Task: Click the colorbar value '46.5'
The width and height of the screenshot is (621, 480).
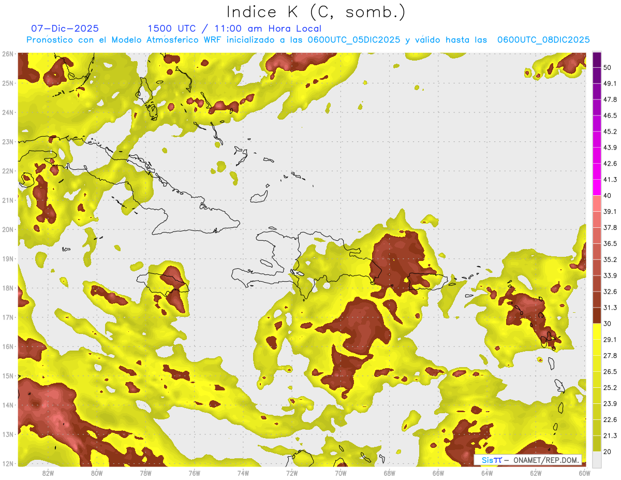Action: pos(610,115)
